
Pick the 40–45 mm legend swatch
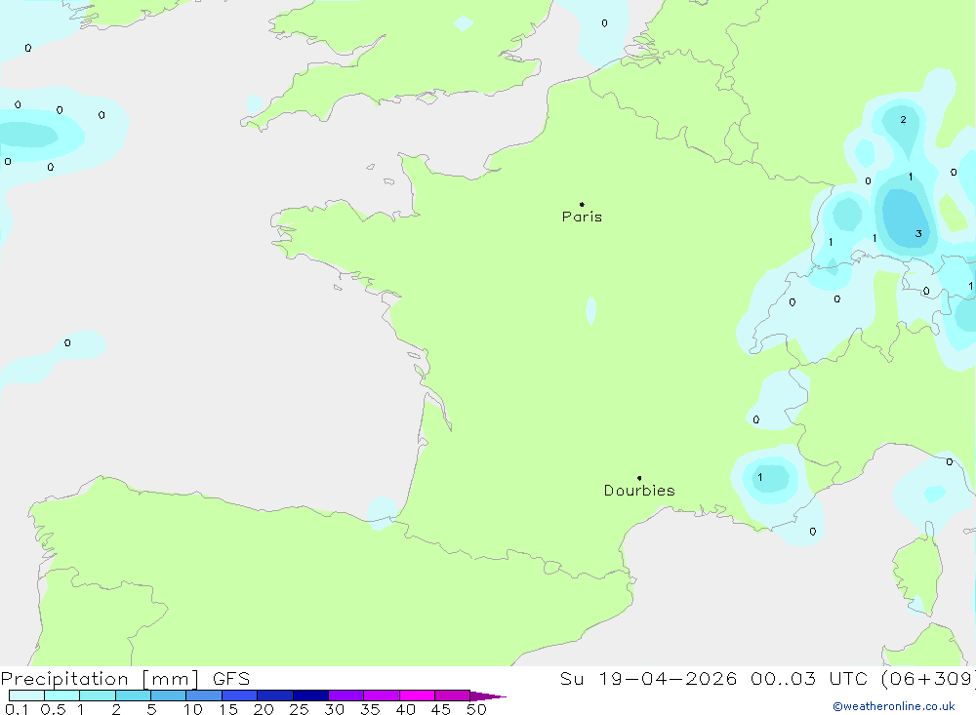417,695
